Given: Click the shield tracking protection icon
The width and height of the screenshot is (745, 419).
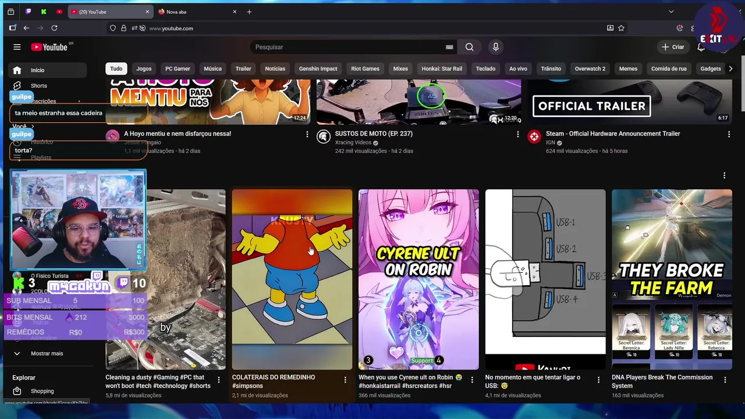Looking at the screenshot, I should (113, 28).
